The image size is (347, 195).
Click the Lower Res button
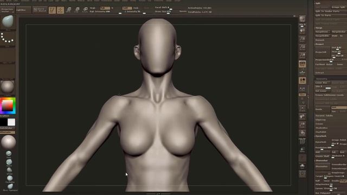coord(323,83)
